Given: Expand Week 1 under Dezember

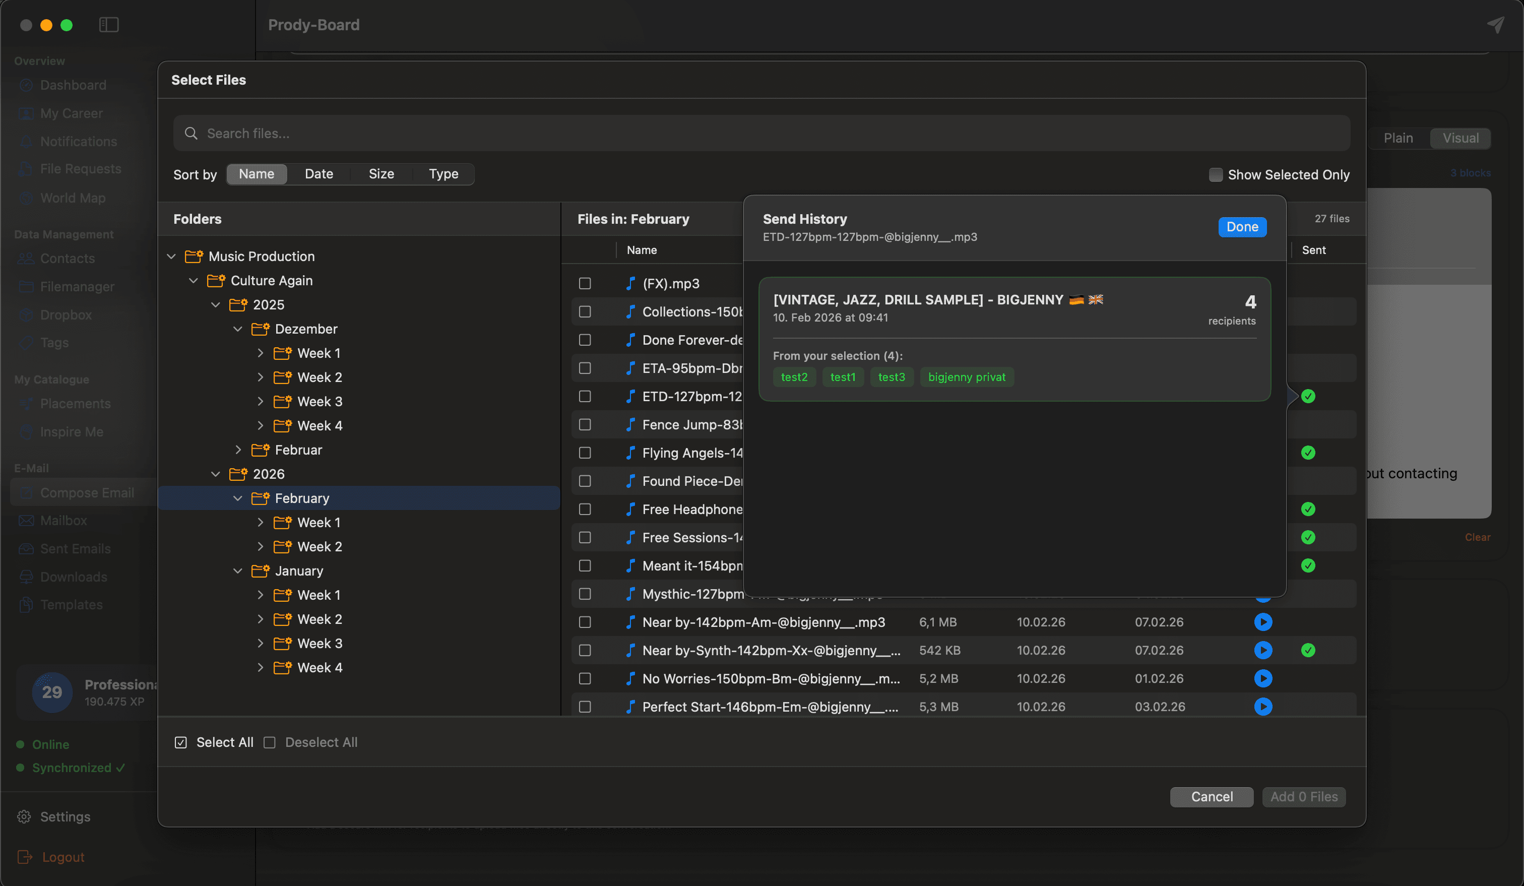Looking at the screenshot, I should coord(260,353).
